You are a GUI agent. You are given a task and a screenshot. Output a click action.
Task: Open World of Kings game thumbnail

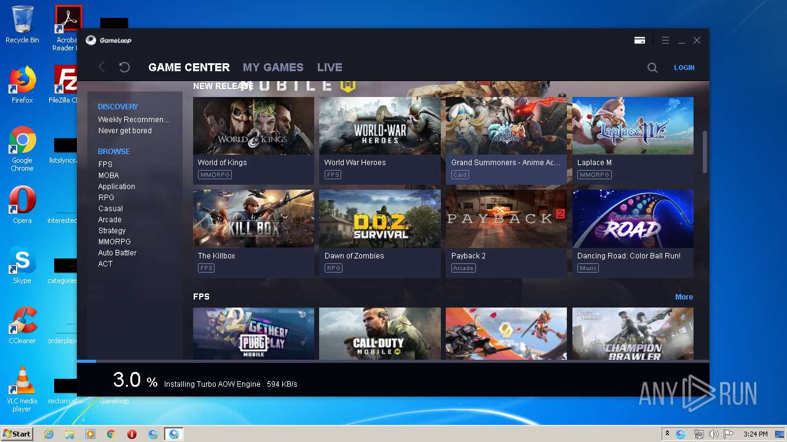tap(253, 126)
